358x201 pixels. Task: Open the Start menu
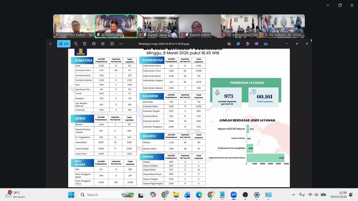71,195
